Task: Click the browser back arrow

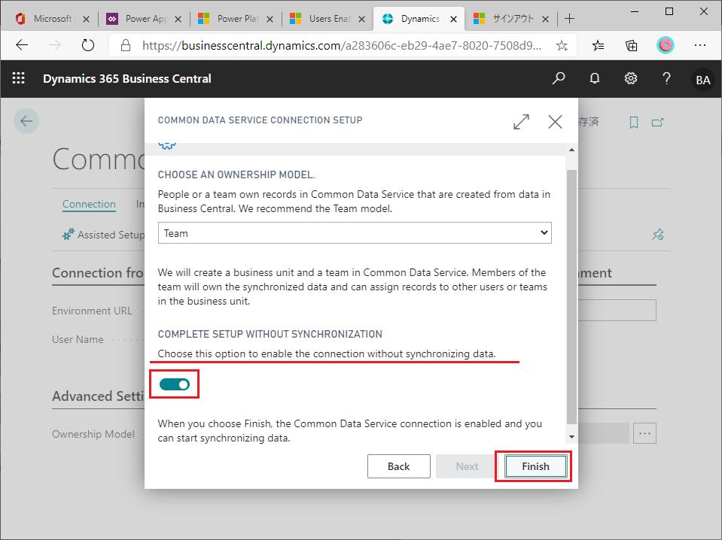Action: (x=22, y=45)
